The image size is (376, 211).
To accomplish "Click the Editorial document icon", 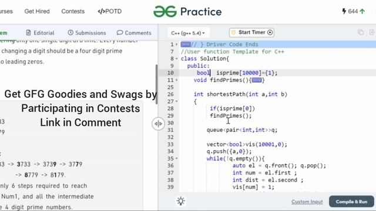I will [x=29, y=33].
